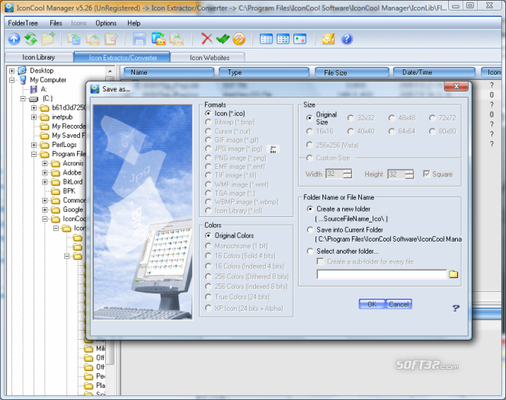Click the convert-to-folder toolbar icon
Viewport: 506px width, 400px height.
[x=159, y=39]
